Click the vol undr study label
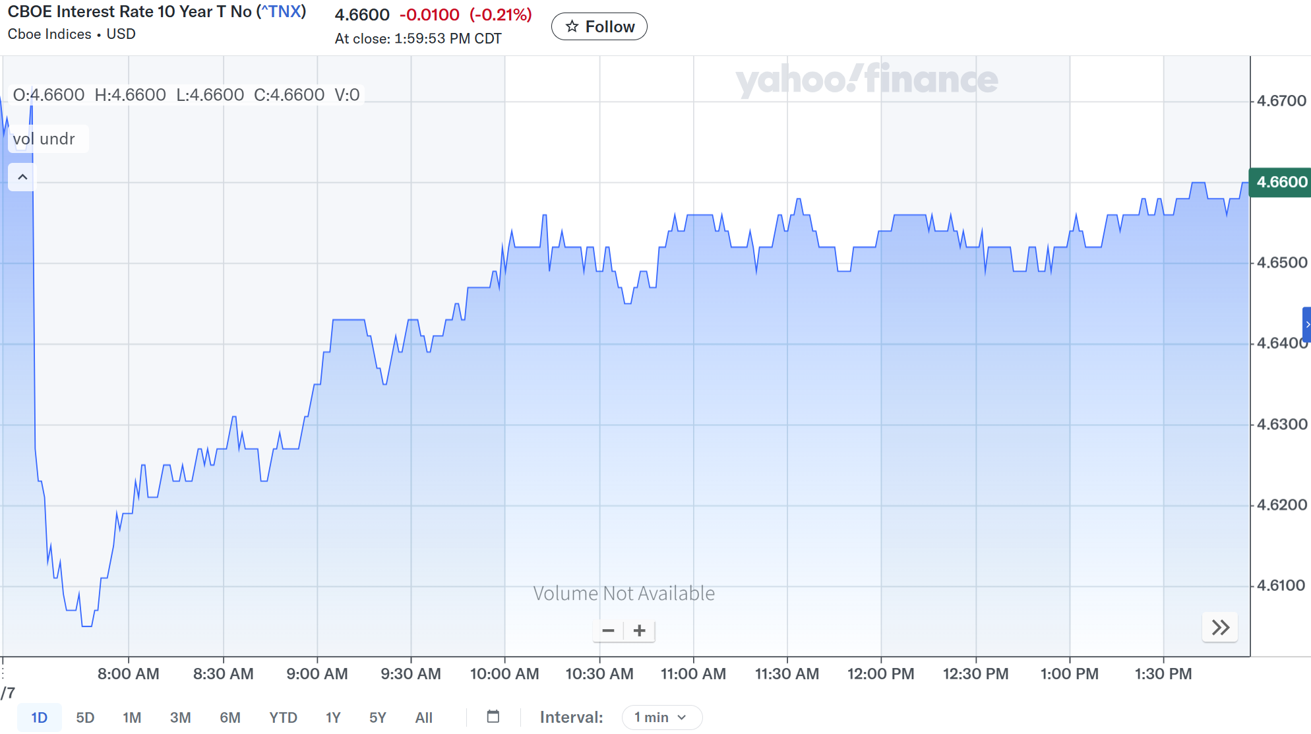Viewport: 1311px width, 734px height. click(x=44, y=139)
